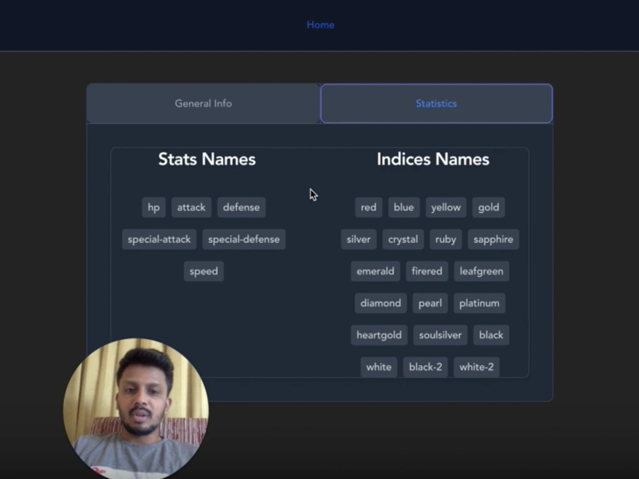Screen dimensions: 639x479
Task: Click the Stats Names heading
Action: pyautogui.click(x=207, y=159)
